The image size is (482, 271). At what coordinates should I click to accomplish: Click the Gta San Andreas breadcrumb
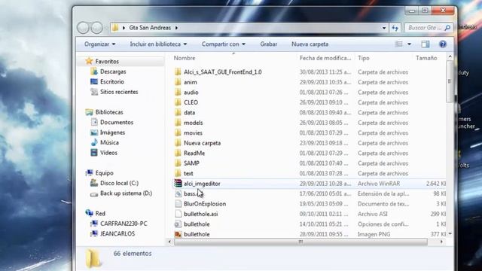[150, 28]
